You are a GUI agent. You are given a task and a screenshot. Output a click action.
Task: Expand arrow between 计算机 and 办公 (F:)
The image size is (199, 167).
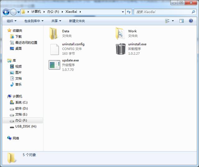(x=44, y=12)
